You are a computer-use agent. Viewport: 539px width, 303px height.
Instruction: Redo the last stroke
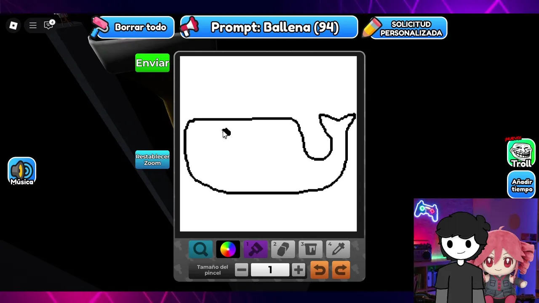coord(341,270)
